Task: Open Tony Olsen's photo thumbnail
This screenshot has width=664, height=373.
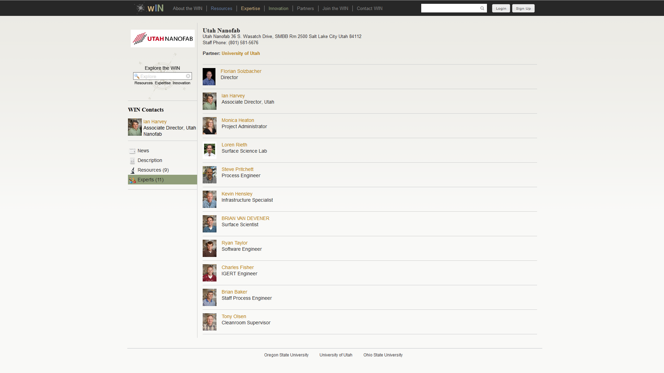Action: (x=210, y=322)
